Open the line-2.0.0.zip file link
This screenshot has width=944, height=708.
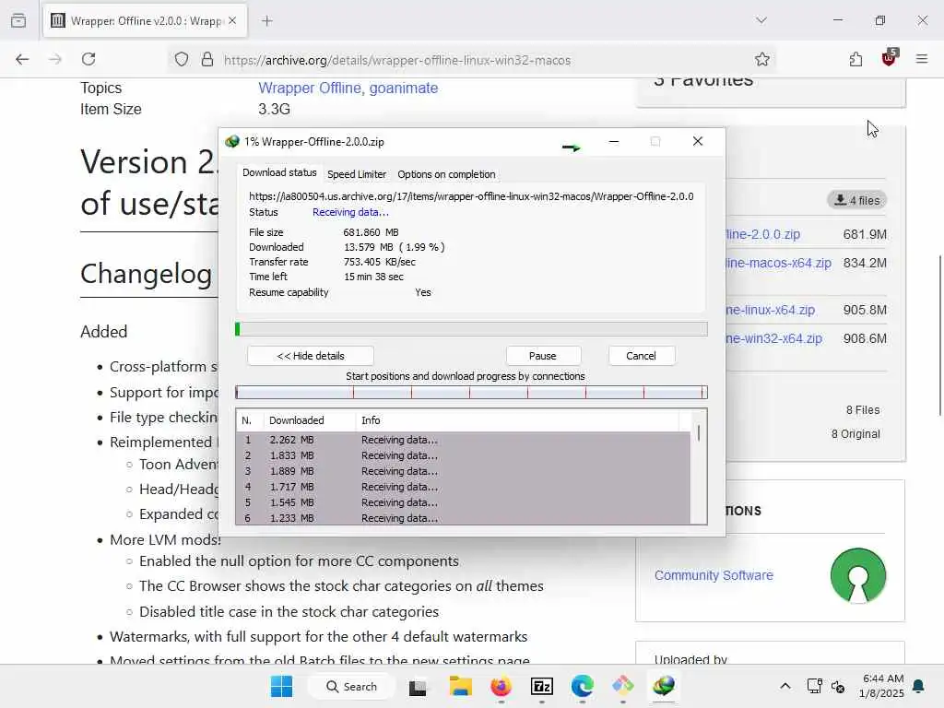(762, 234)
